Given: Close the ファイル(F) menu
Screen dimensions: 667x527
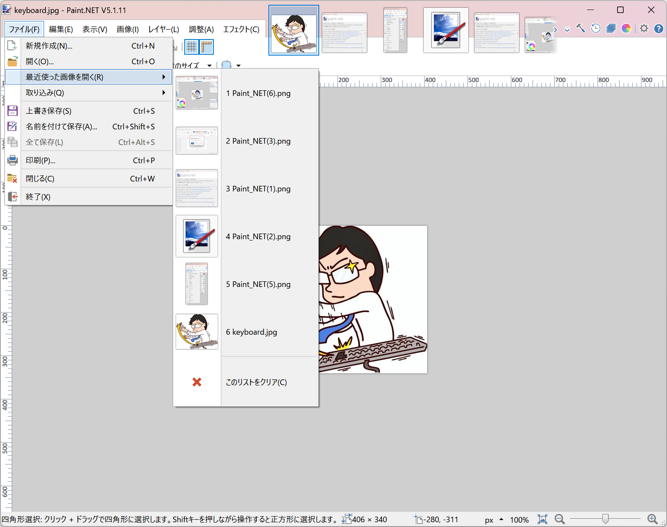Looking at the screenshot, I should 24,29.
